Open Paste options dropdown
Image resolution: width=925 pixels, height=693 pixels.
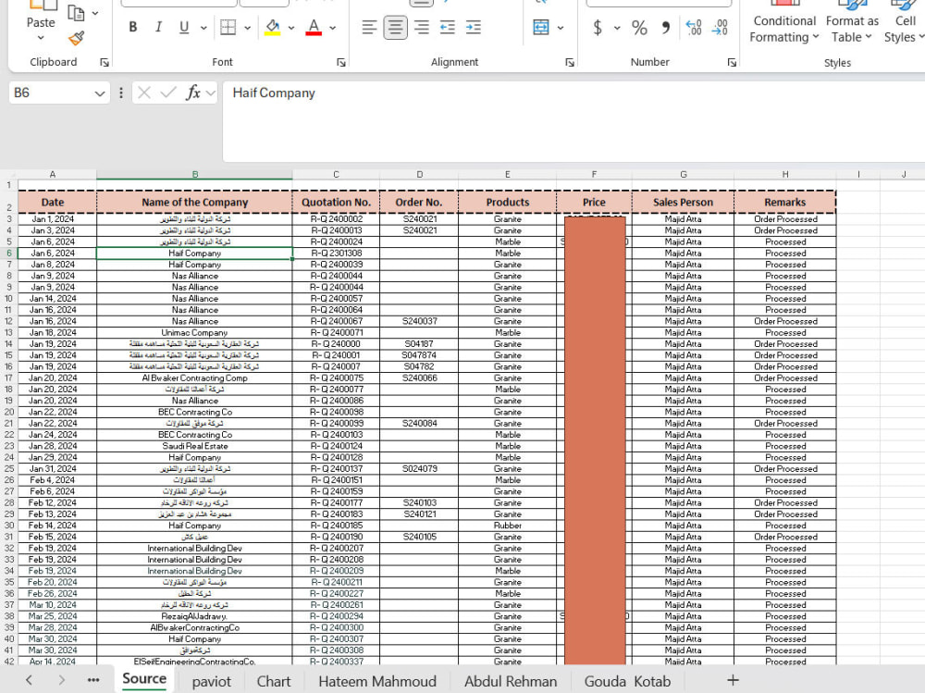tap(41, 38)
